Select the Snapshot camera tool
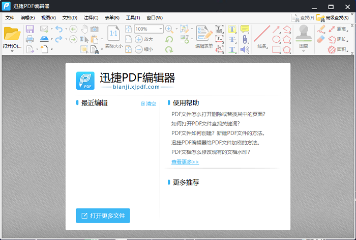 click(95, 29)
